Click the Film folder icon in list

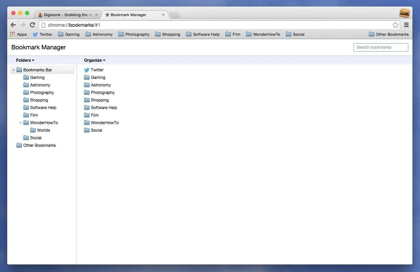click(87, 115)
